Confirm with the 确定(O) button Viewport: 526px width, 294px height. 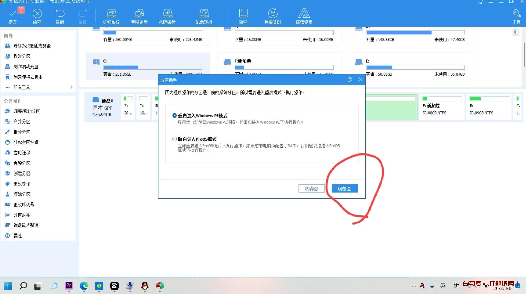tap(345, 189)
